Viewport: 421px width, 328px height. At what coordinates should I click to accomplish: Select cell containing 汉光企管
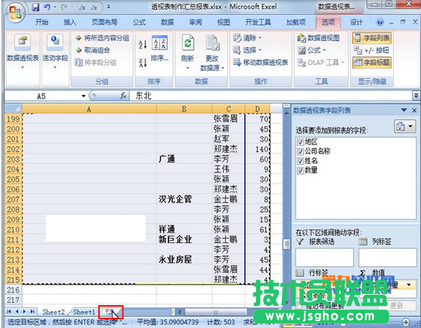(x=184, y=199)
